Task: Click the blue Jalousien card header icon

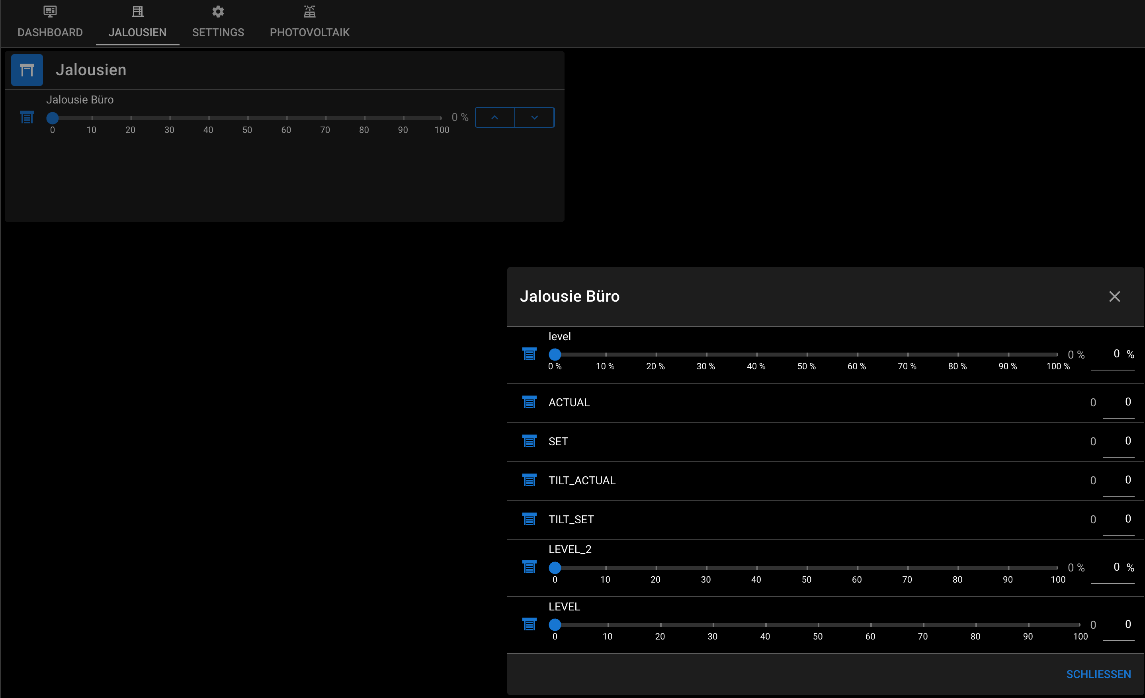Action: coord(27,70)
